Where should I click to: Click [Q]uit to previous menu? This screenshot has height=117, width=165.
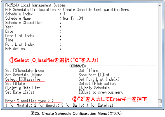[x=101, y=92]
